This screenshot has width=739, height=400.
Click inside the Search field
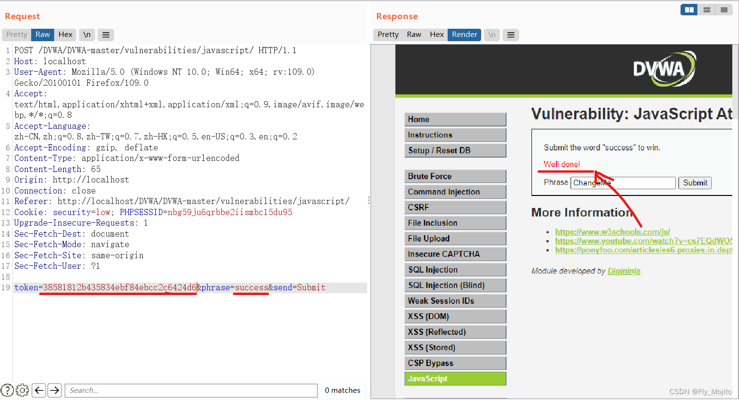[x=191, y=390]
